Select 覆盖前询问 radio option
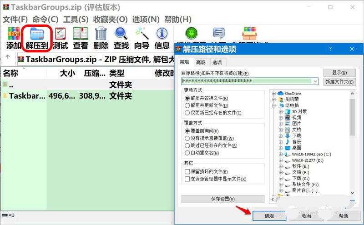 point(202,131)
